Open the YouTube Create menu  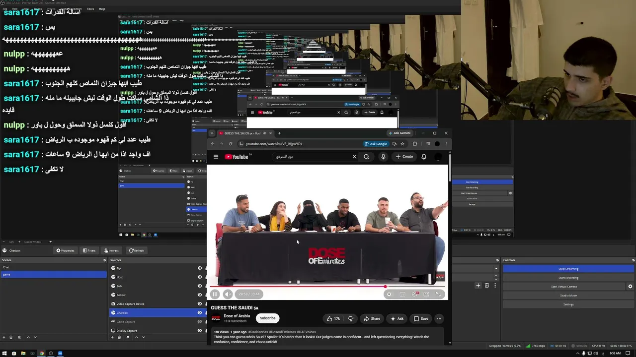(x=404, y=157)
